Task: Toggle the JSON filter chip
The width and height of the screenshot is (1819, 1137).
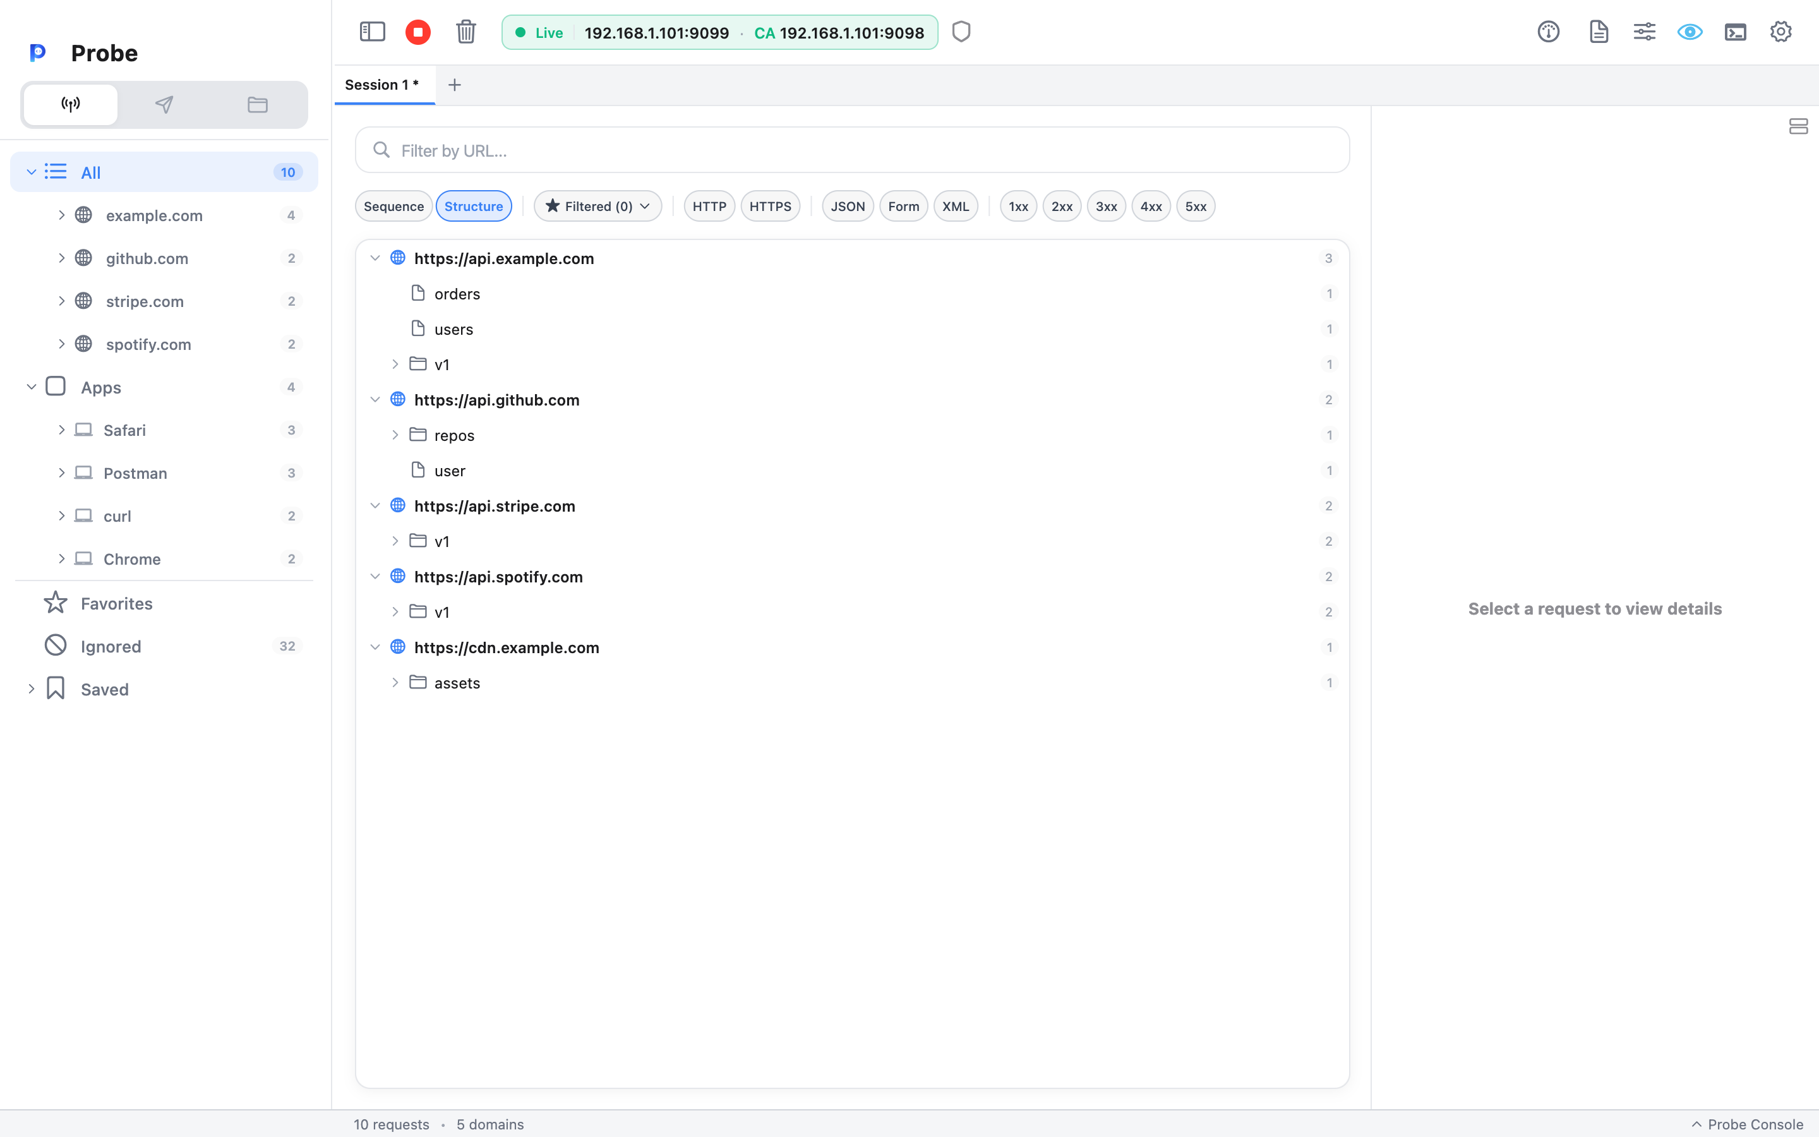Action: click(847, 206)
